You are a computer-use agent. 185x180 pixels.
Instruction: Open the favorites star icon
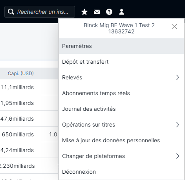click(x=84, y=12)
